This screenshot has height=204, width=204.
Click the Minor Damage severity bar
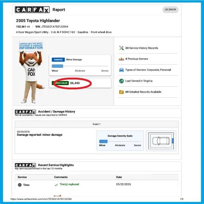(80, 66)
